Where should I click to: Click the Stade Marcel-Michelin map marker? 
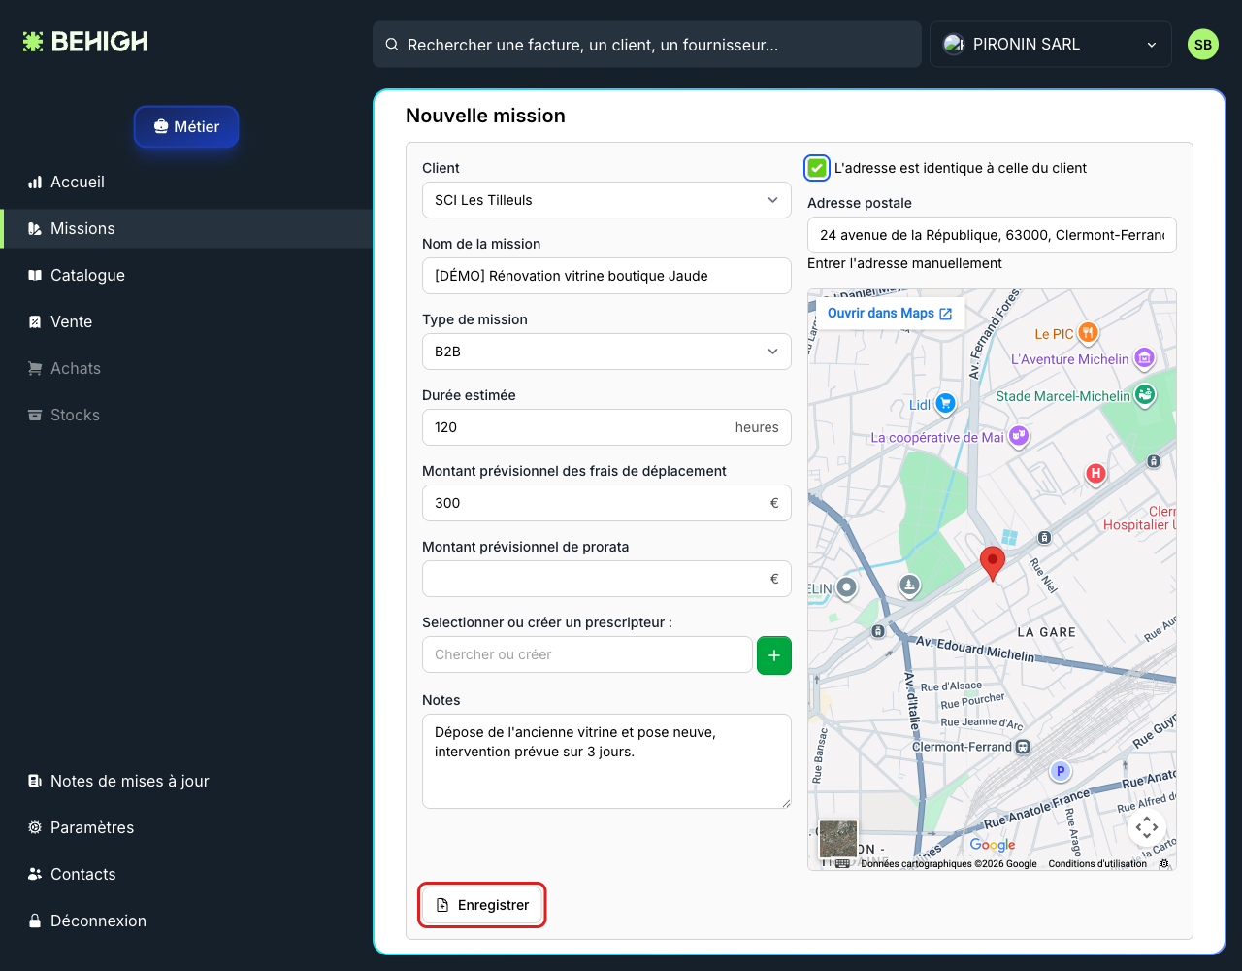point(1146,395)
